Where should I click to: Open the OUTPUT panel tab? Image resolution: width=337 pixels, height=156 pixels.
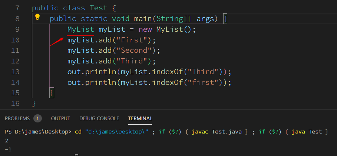[x=60, y=118]
